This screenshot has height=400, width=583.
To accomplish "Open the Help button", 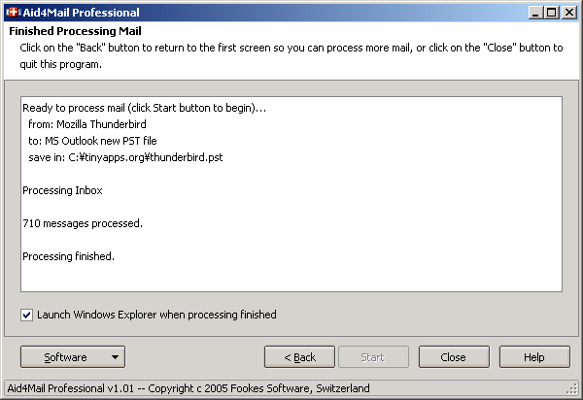I will pyautogui.click(x=533, y=357).
